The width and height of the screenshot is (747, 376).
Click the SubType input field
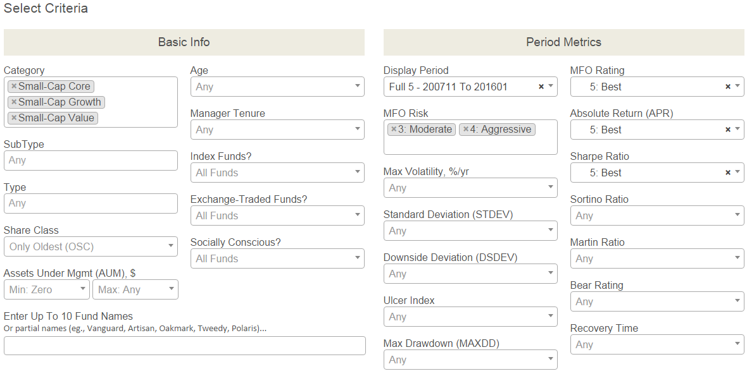91,161
